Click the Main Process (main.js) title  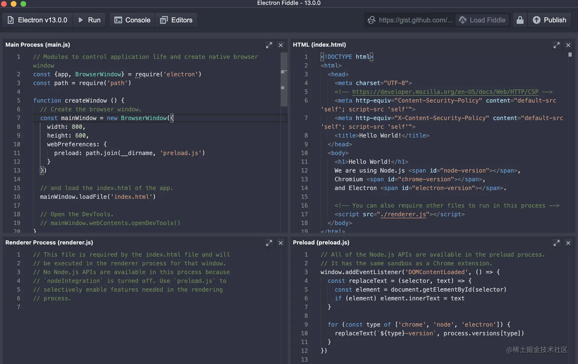tap(38, 45)
